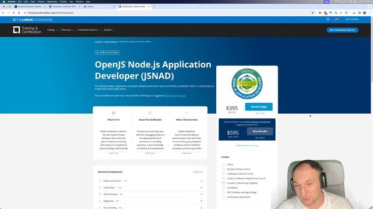Click the breadcrumb Certification link
Image resolution: width=373 pixels, height=209 pixels.
click(x=98, y=42)
